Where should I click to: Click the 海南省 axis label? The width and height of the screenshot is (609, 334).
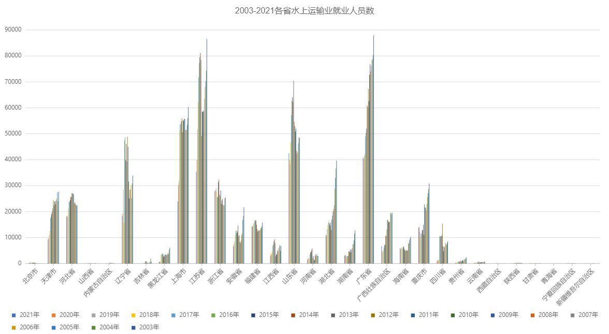click(x=402, y=276)
